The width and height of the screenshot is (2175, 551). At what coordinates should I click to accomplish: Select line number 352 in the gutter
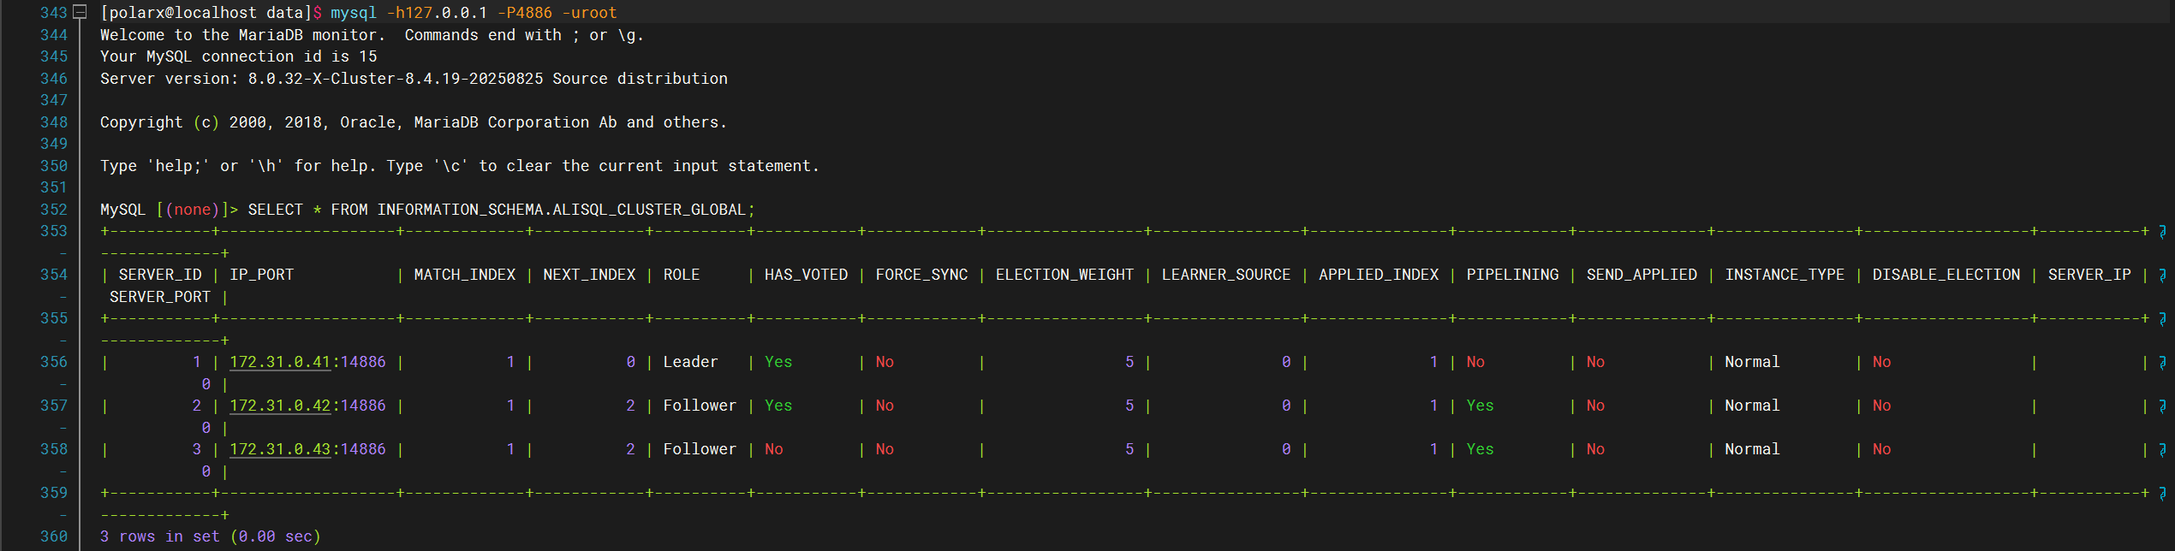(x=53, y=210)
